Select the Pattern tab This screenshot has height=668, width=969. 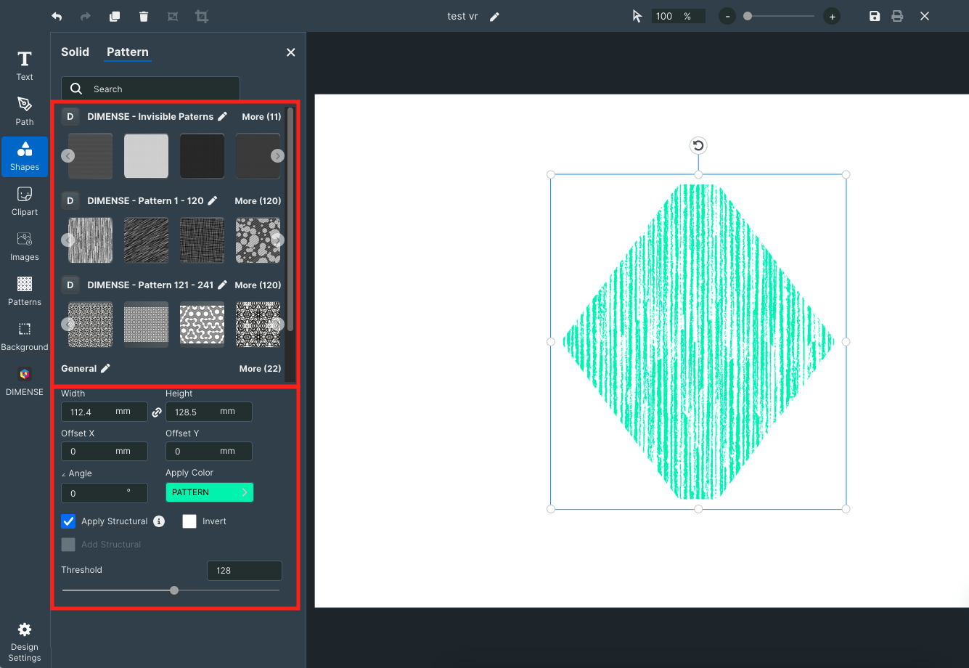128,52
